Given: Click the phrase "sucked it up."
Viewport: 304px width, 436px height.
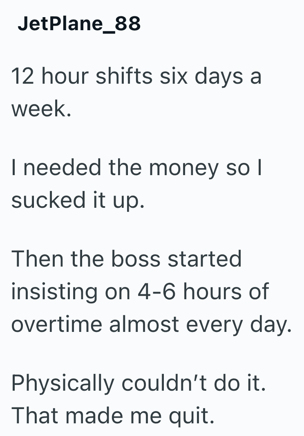Looking at the screenshot, I should [x=78, y=200].
